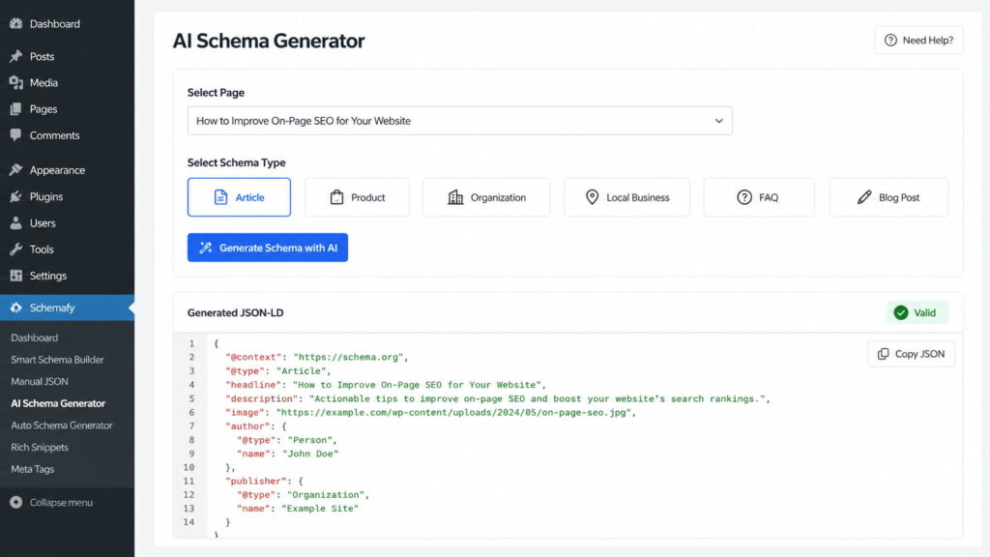Click the Generated JSON-LD heading

[236, 312]
